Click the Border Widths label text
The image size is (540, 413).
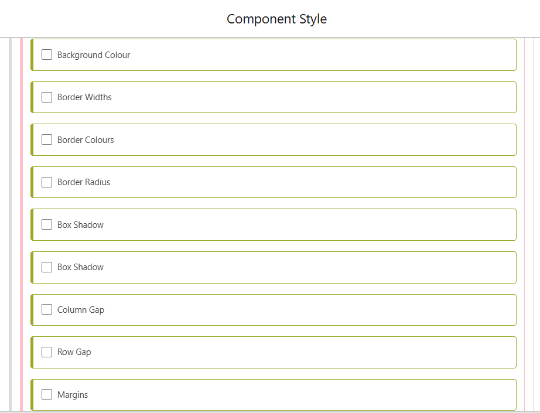click(84, 97)
